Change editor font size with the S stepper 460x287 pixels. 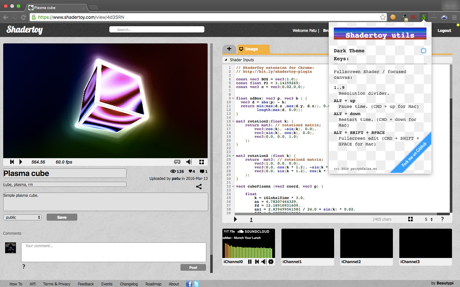428,219
